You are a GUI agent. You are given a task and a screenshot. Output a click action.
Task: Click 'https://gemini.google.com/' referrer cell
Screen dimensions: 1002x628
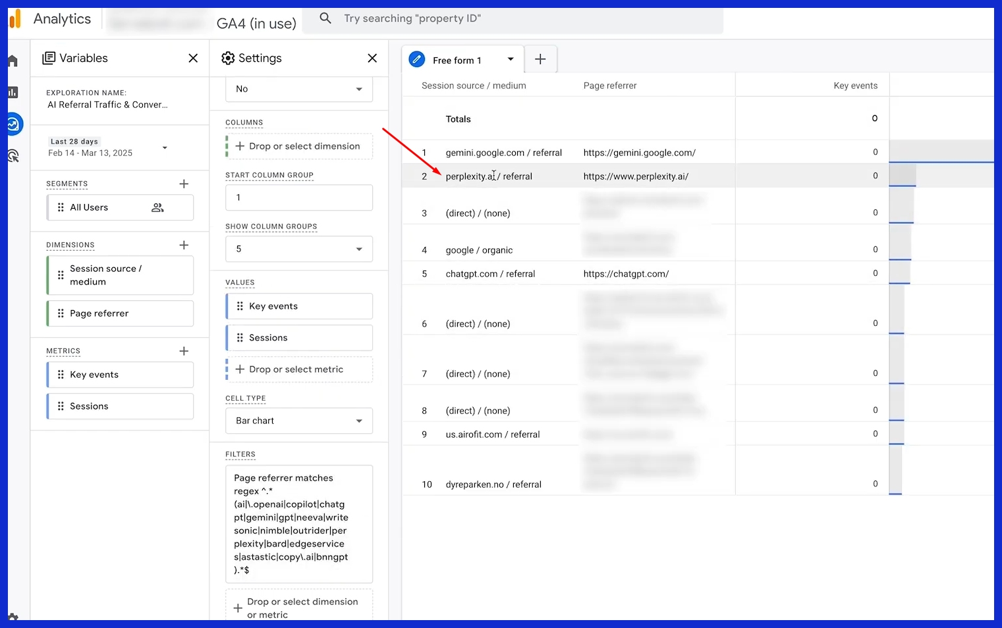click(639, 153)
